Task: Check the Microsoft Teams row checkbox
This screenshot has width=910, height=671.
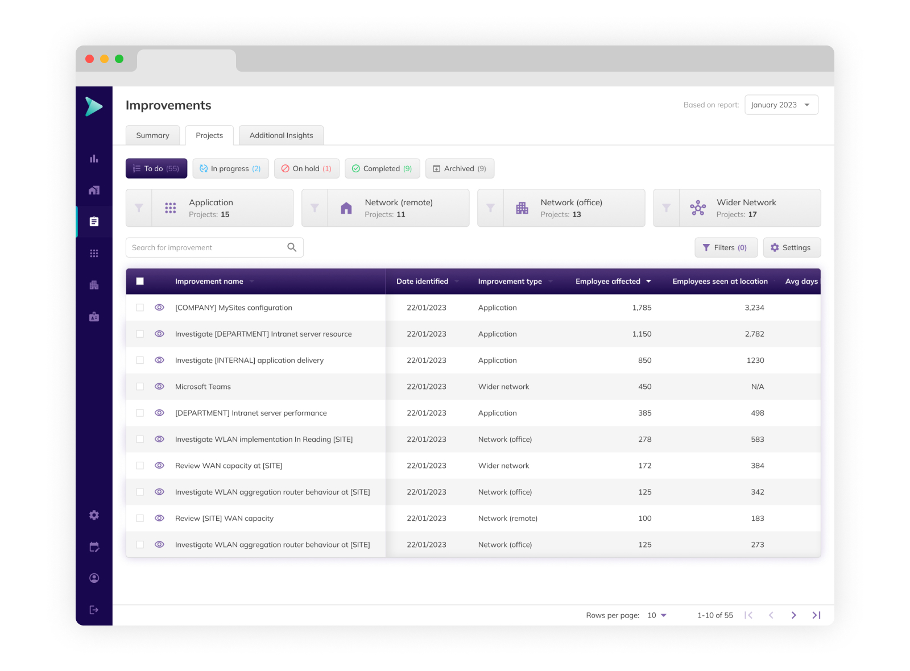Action: (140, 387)
